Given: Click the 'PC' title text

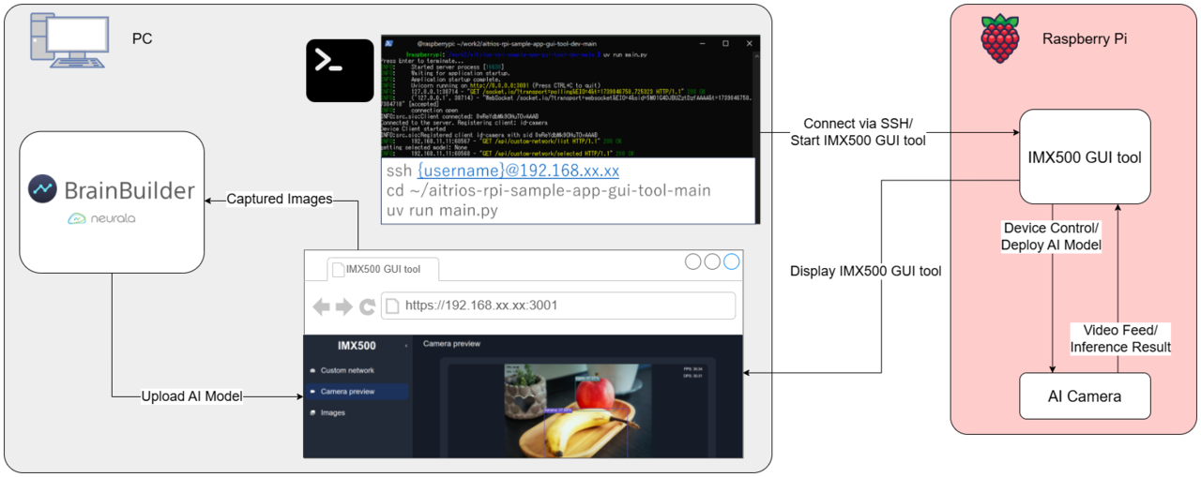Looking at the screenshot, I should pyautogui.click(x=142, y=39).
